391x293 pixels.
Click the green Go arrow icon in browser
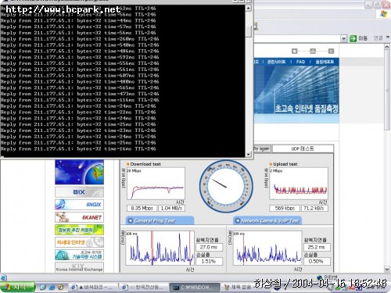coord(353,38)
